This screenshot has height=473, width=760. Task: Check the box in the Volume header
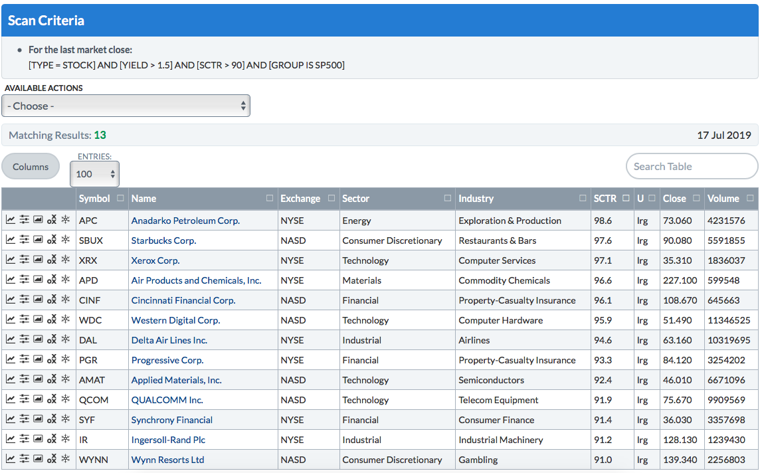[x=750, y=199]
